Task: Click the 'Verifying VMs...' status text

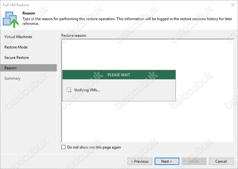Action: [87, 90]
